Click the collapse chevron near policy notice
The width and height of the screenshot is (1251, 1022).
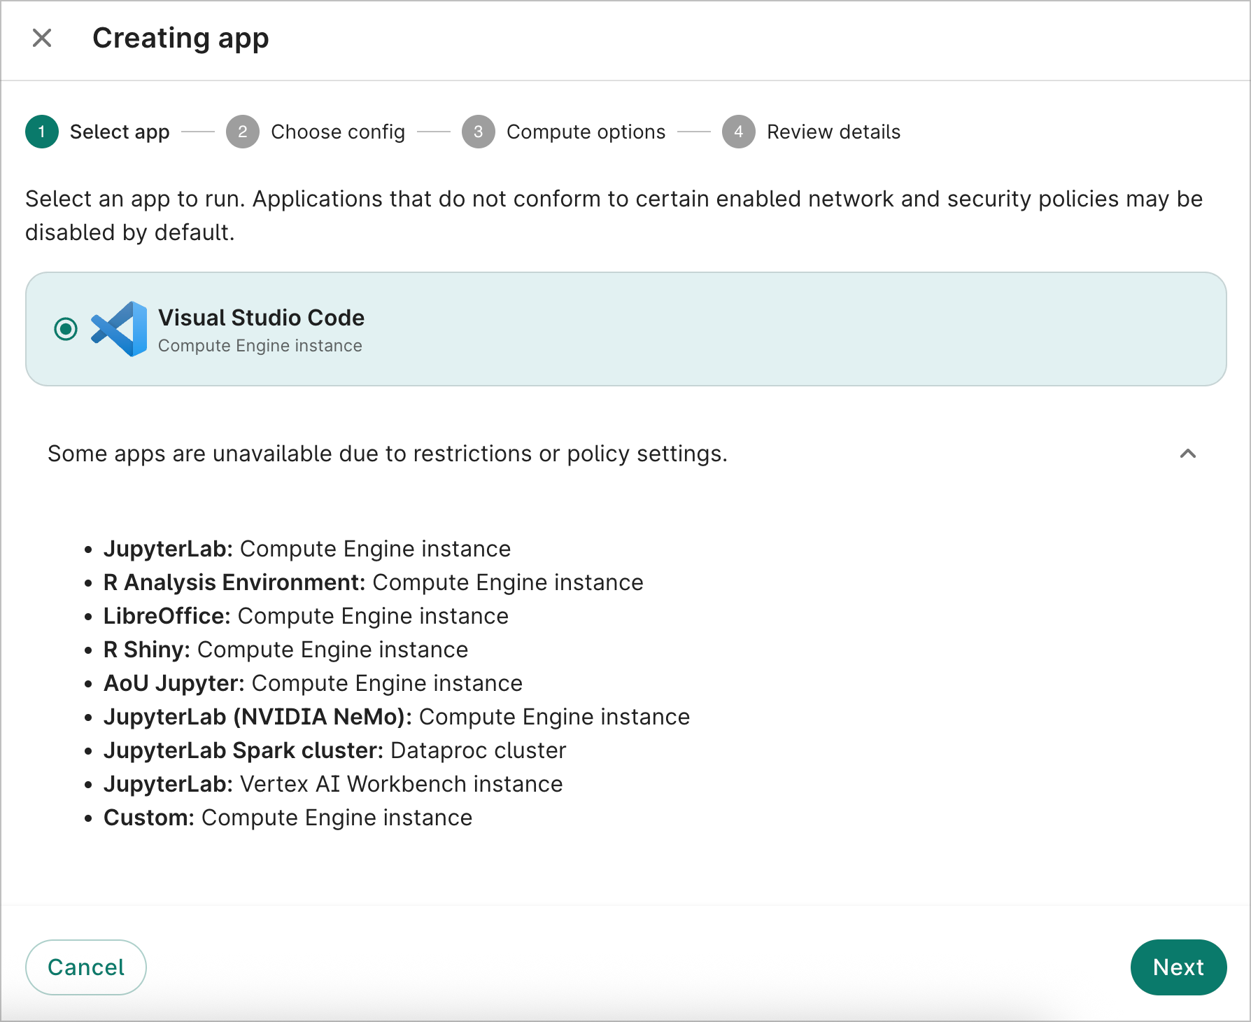click(1187, 455)
